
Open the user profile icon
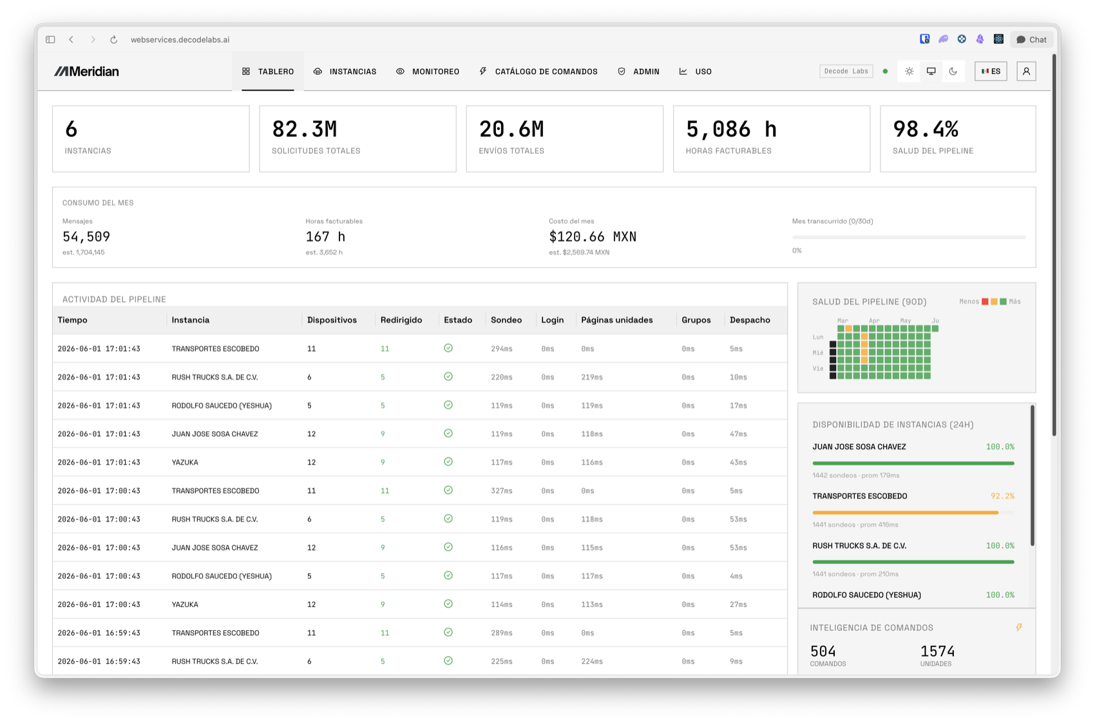[x=1026, y=72]
